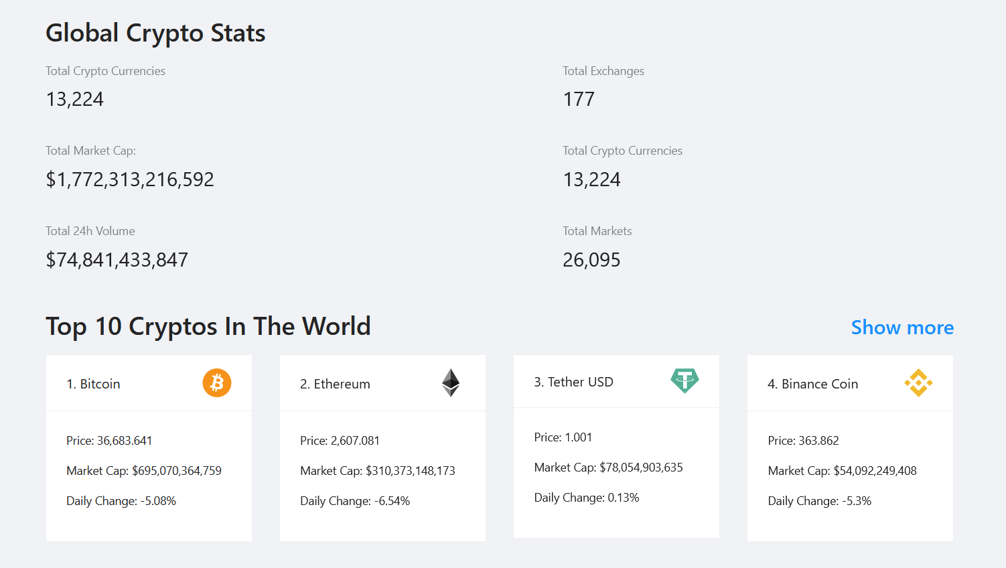The width and height of the screenshot is (1006, 568).
Task: Click the Ethereum diamond logo icon
Action: (451, 383)
